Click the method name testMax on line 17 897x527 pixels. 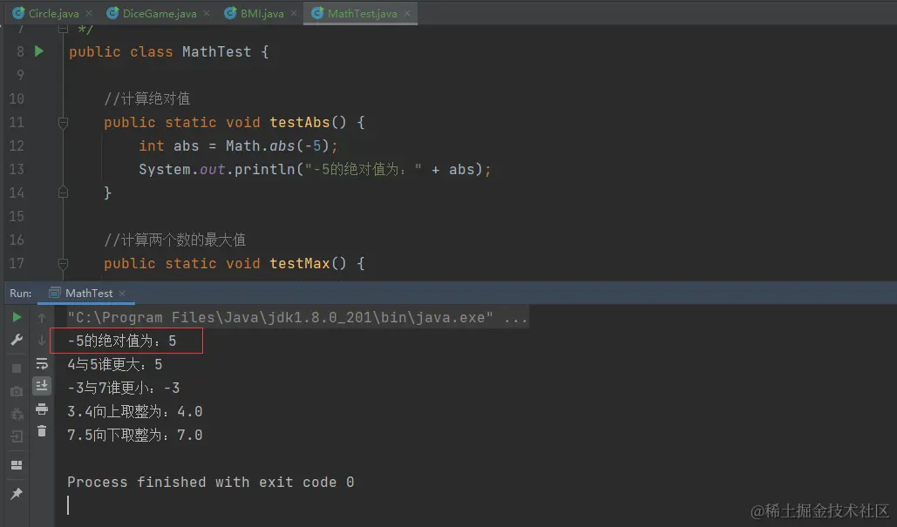click(300, 263)
